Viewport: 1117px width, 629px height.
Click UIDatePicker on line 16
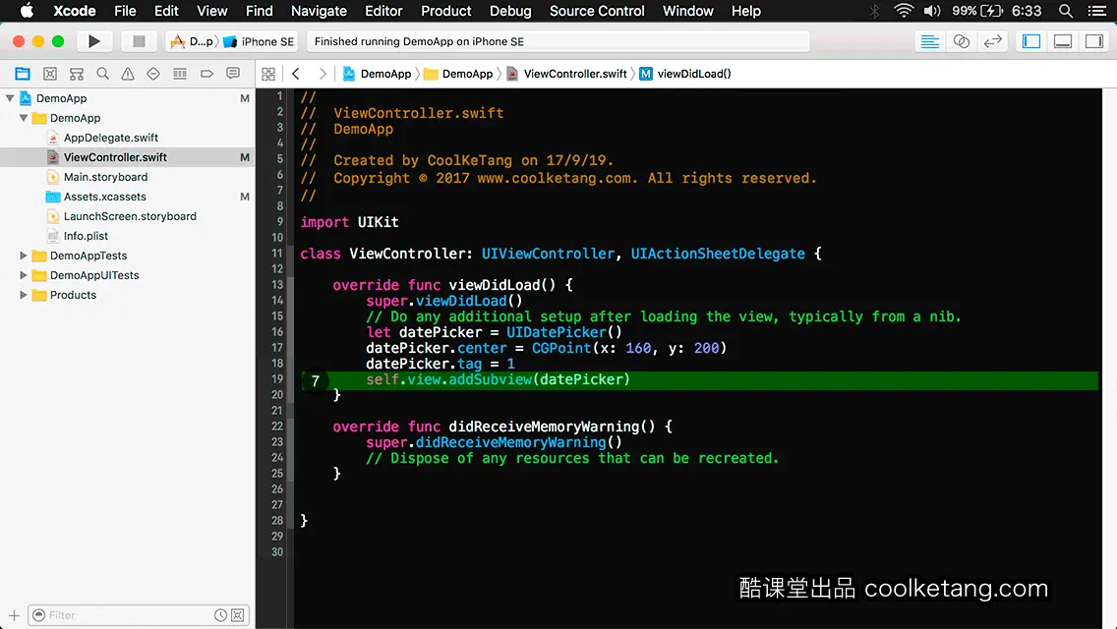click(557, 332)
